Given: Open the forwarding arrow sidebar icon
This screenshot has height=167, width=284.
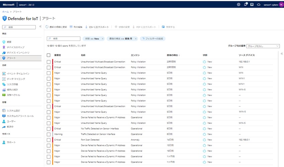Looking at the screenshot, I should click(x=4, y=127).
